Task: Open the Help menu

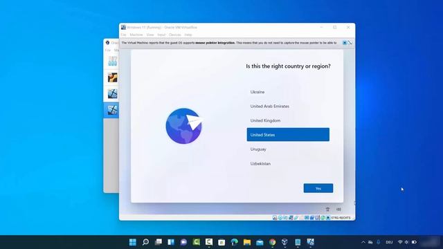Action: [x=188, y=35]
